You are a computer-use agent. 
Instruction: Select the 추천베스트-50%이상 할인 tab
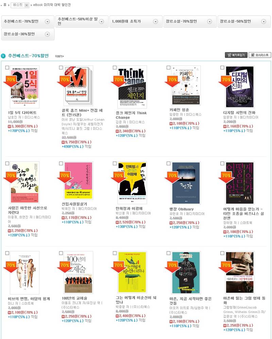pyautogui.click(x=82, y=21)
